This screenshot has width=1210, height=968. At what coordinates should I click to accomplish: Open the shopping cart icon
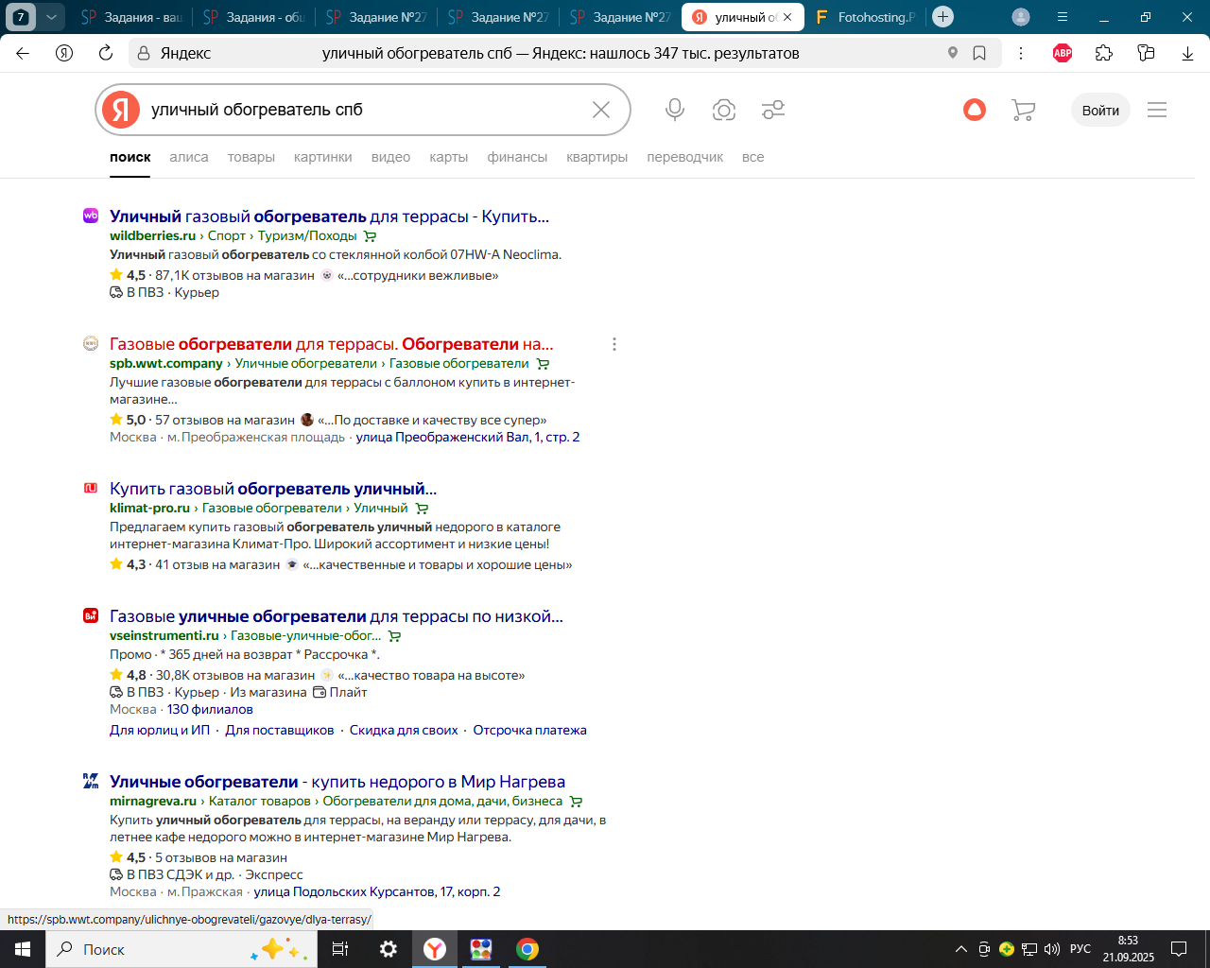point(1023,110)
